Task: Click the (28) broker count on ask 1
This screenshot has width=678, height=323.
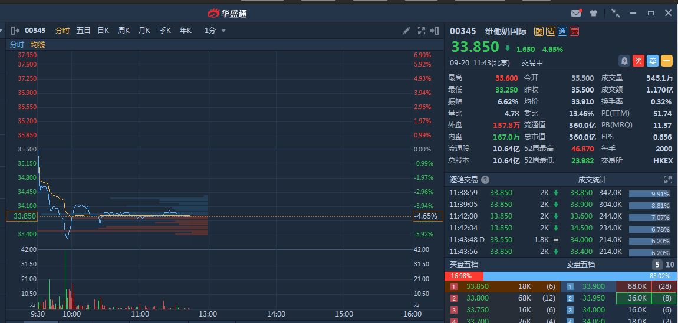Action: pos(664,286)
